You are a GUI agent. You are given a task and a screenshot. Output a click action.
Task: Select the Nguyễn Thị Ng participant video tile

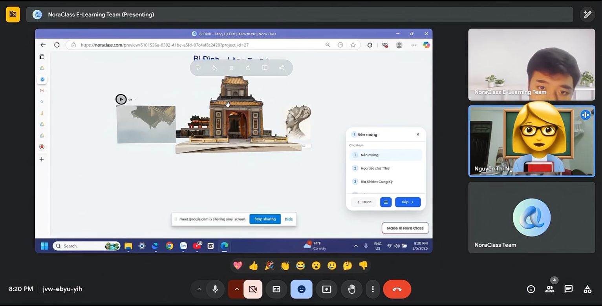pyautogui.click(x=531, y=141)
